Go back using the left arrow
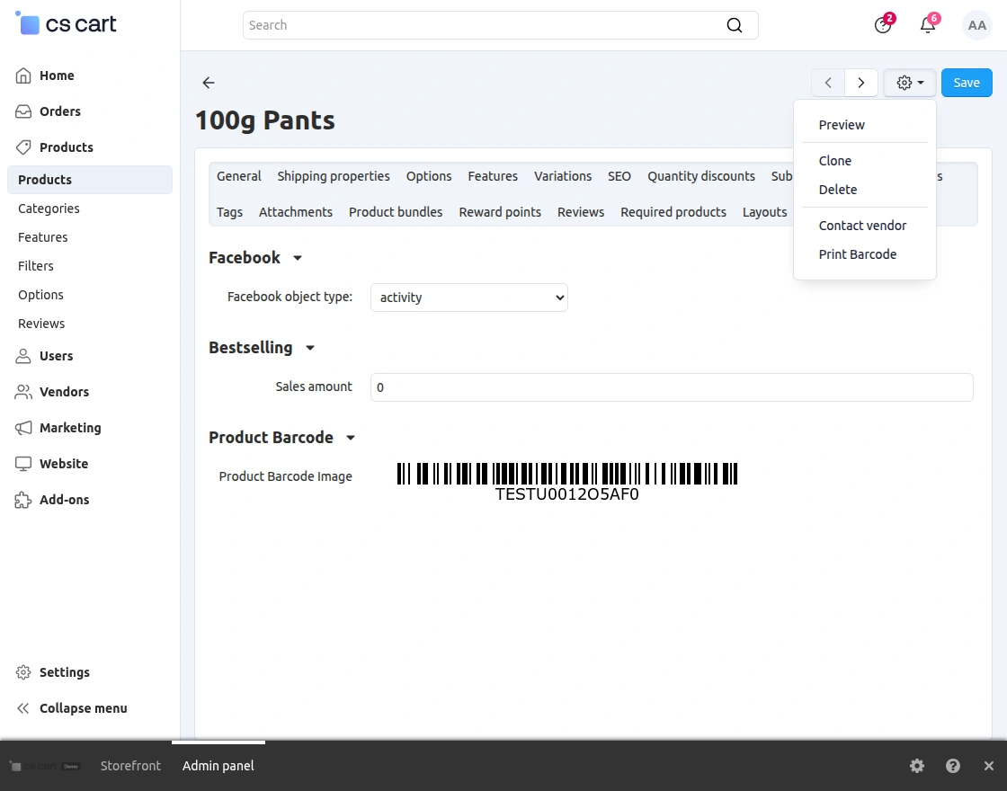The width and height of the screenshot is (1007, 791). (x=208, y=83)
